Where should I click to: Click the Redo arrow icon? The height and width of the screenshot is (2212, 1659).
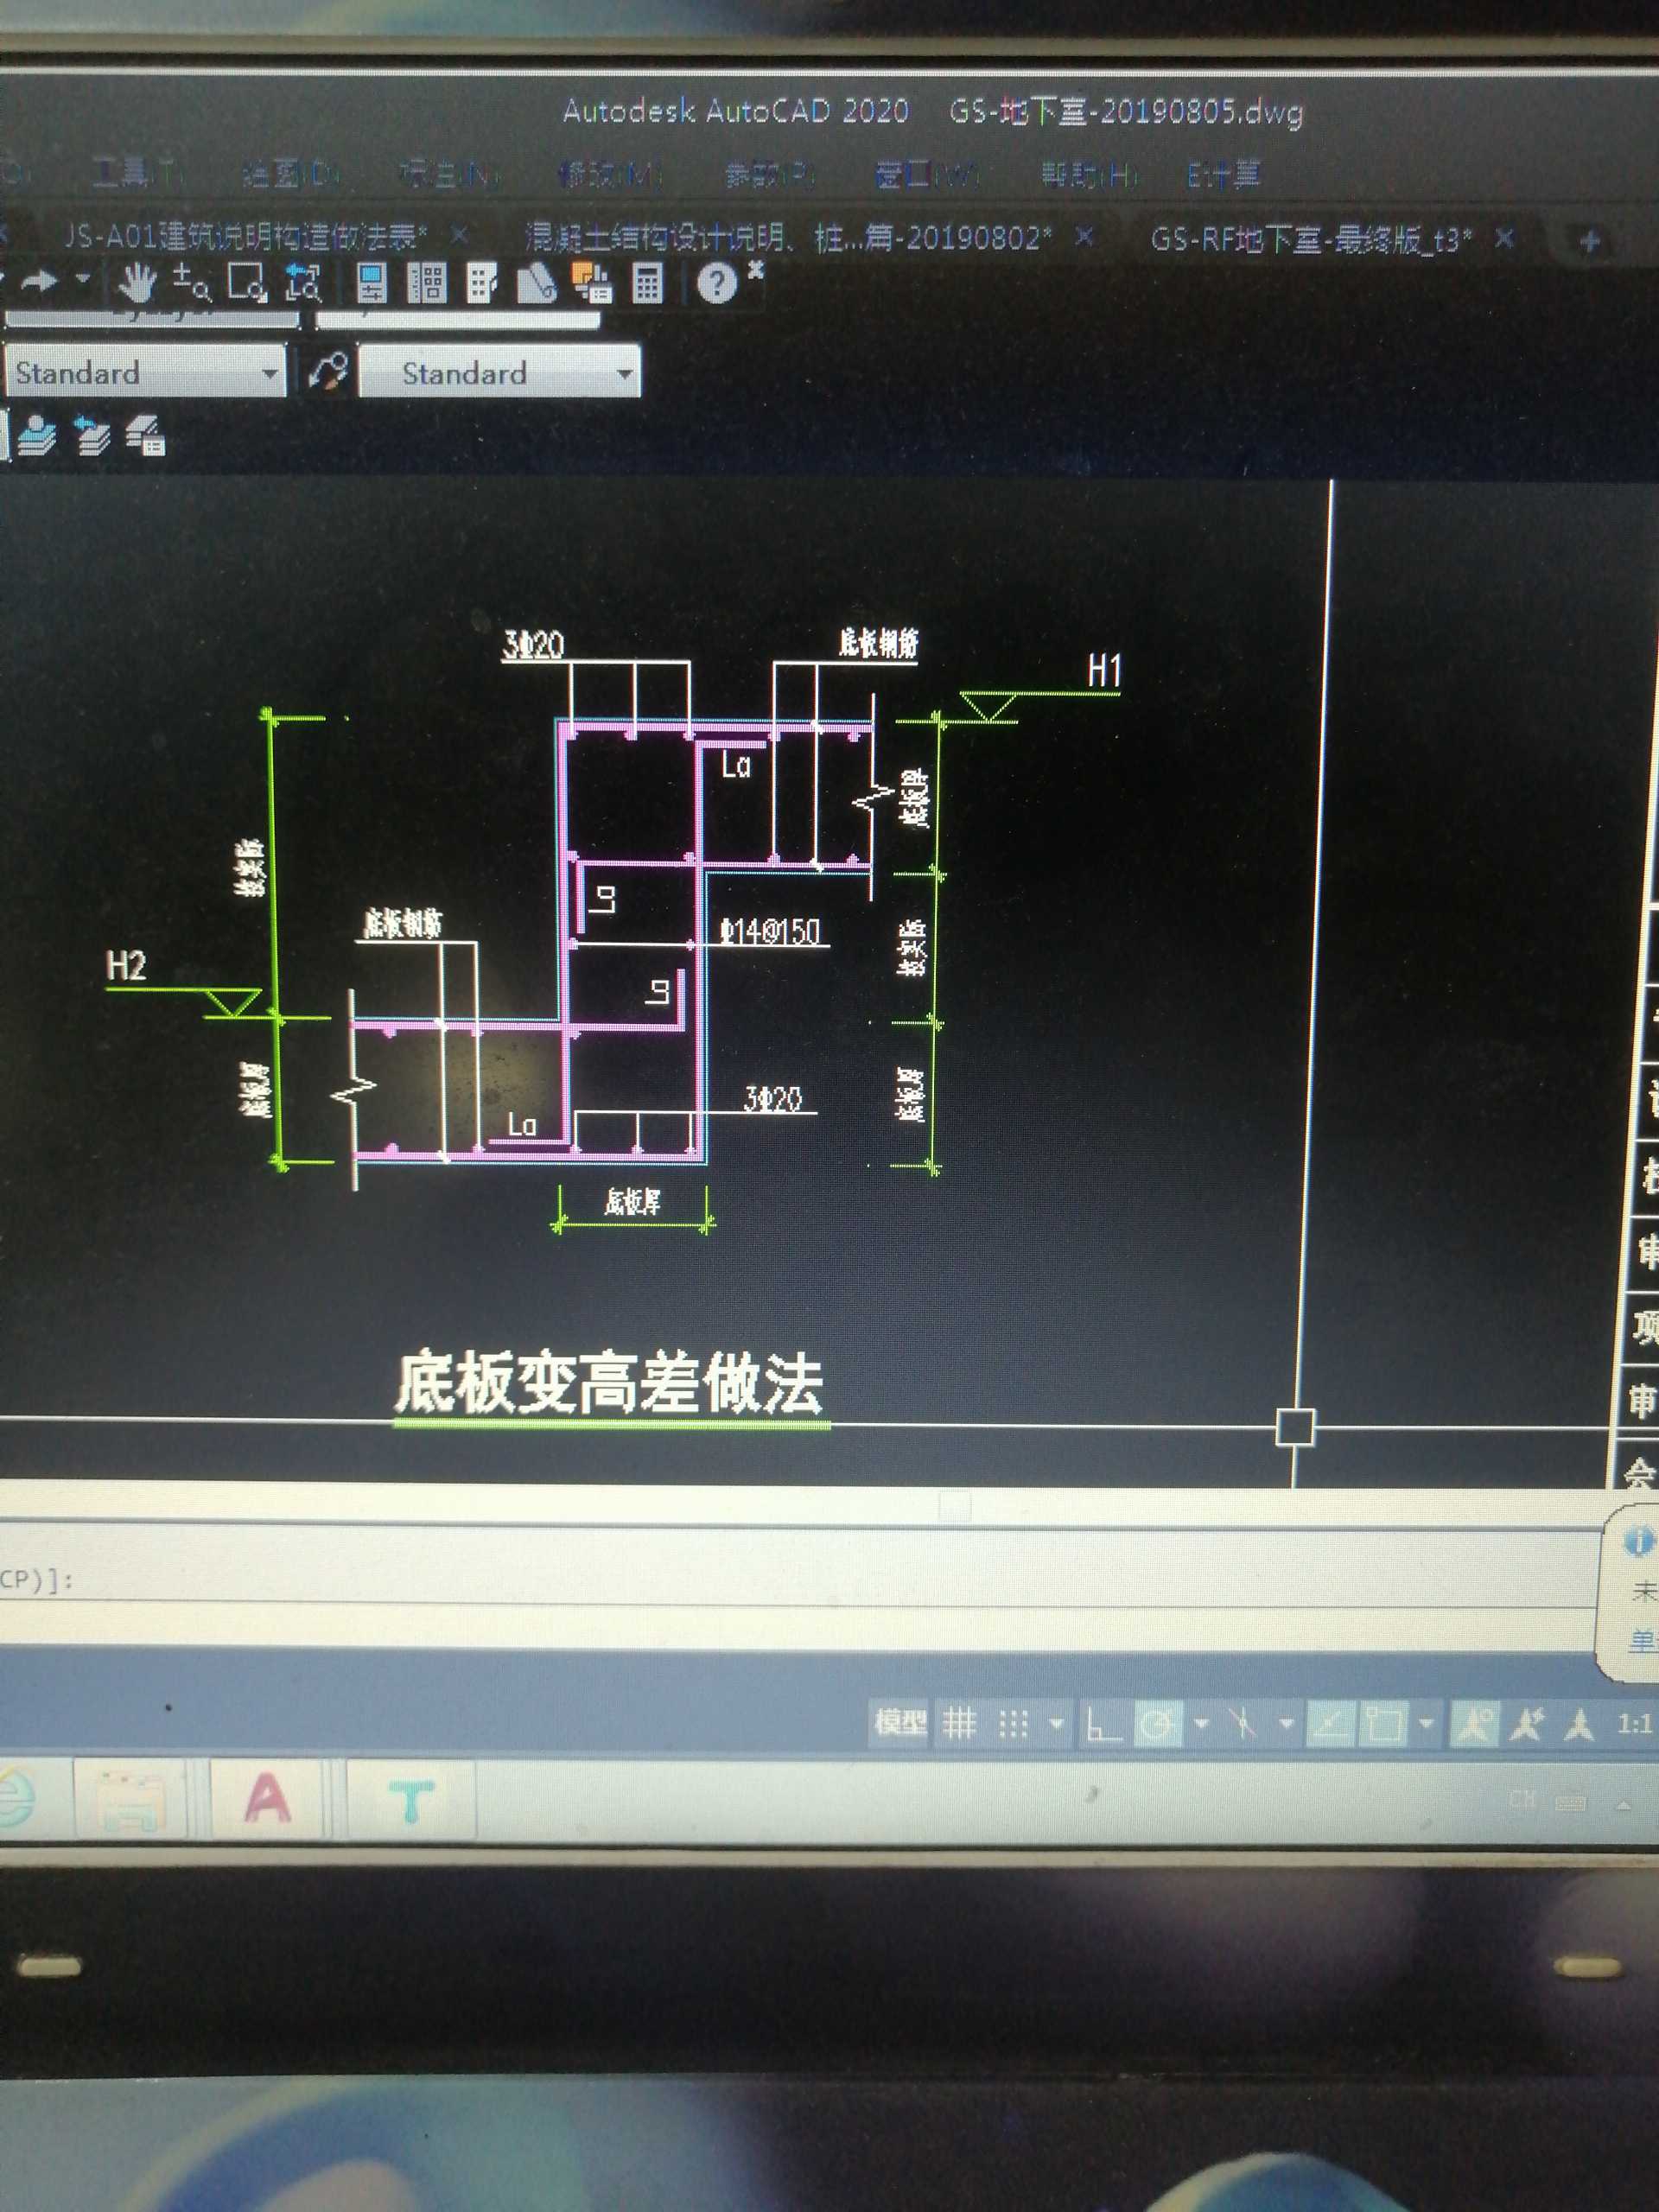[x=38, y=281]
